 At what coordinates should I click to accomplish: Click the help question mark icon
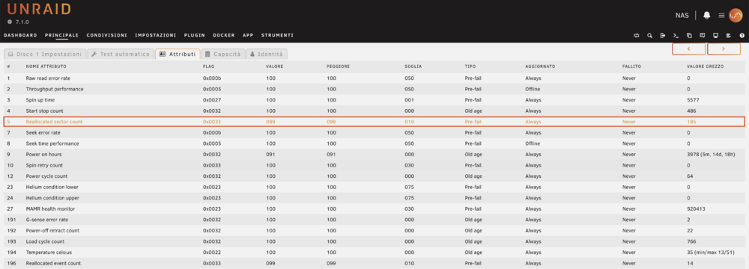coord(742,35)
